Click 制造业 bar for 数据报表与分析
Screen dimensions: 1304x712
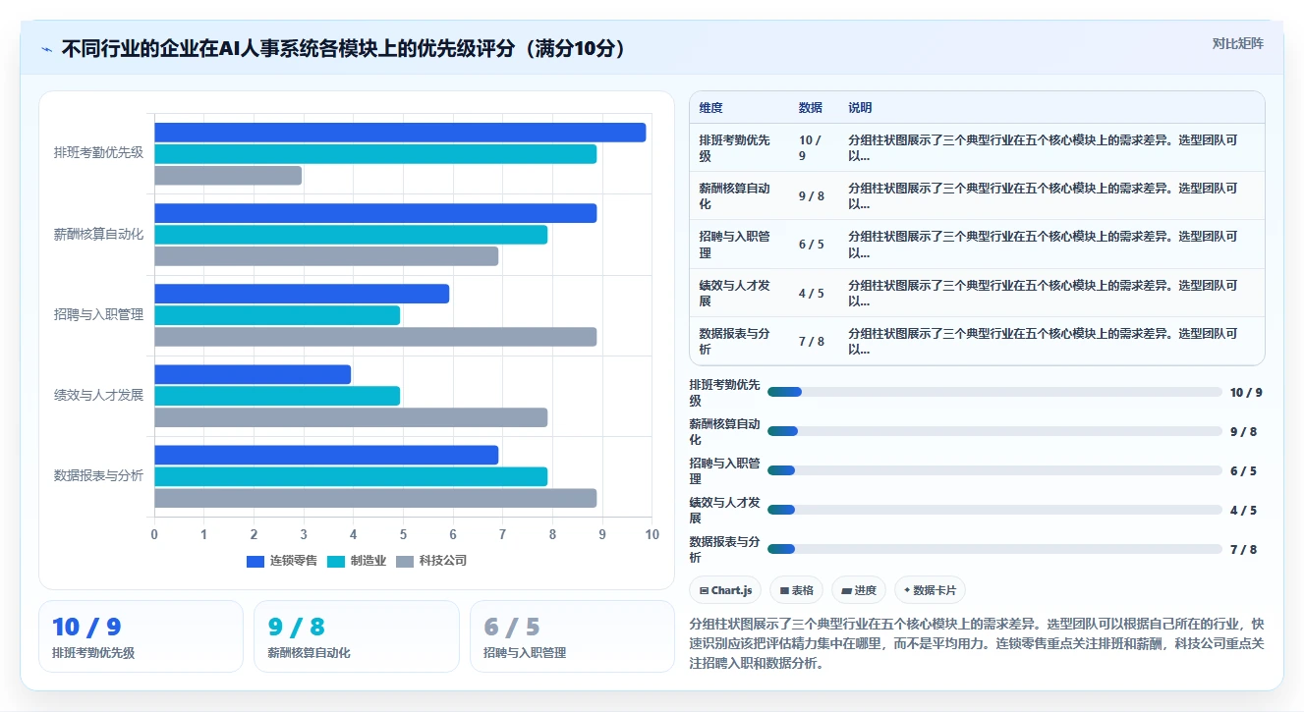click(x=351, y=476)
